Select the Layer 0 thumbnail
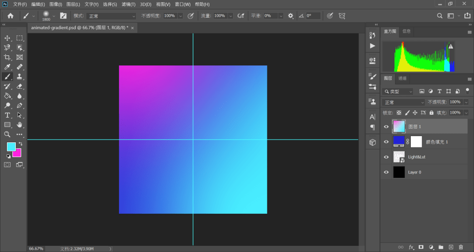The height and width of the screenshot is (252, 474). (x=399, y=172)
